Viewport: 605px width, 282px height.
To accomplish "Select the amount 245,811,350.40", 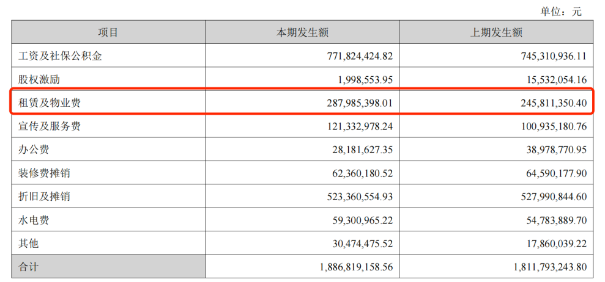I will tap(544, 103).
